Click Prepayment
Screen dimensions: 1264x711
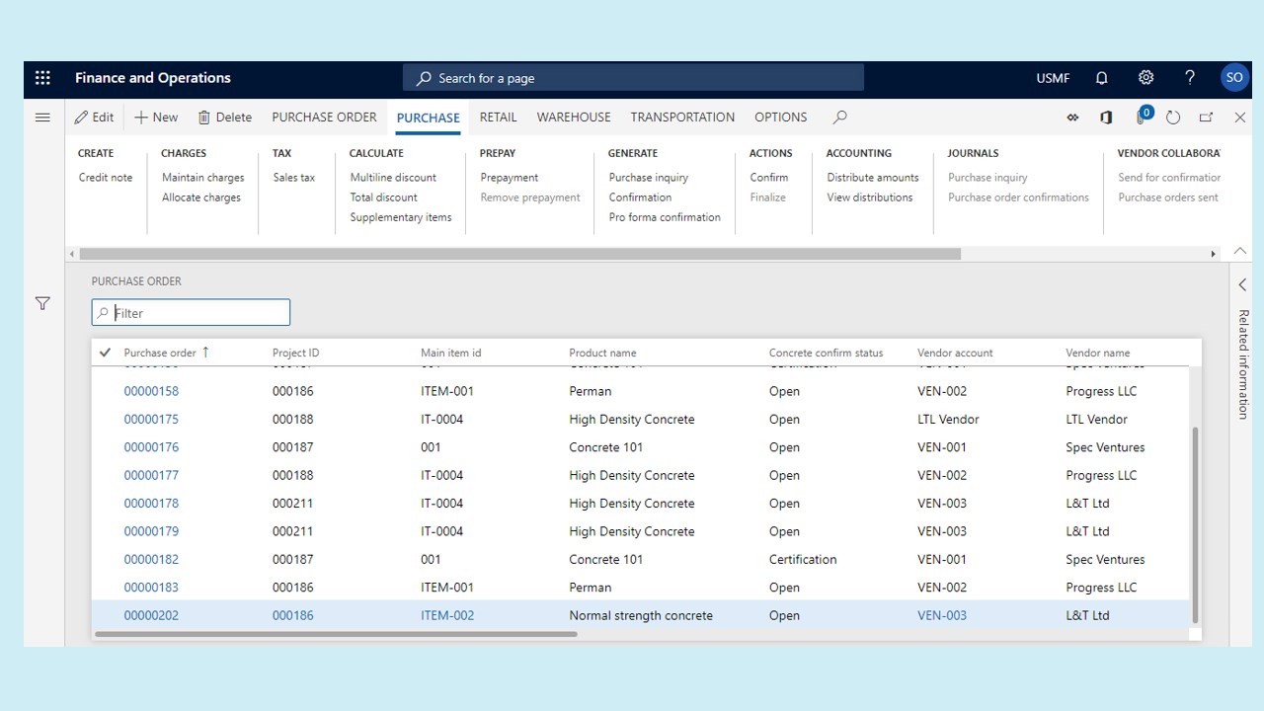tap(510, 178)
